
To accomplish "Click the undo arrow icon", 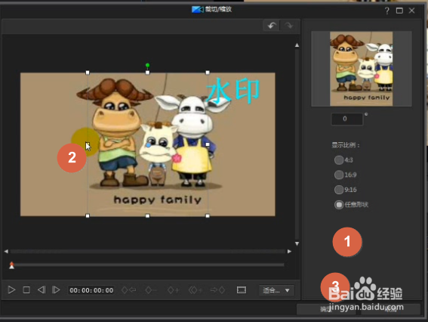I will pos(272,26).
